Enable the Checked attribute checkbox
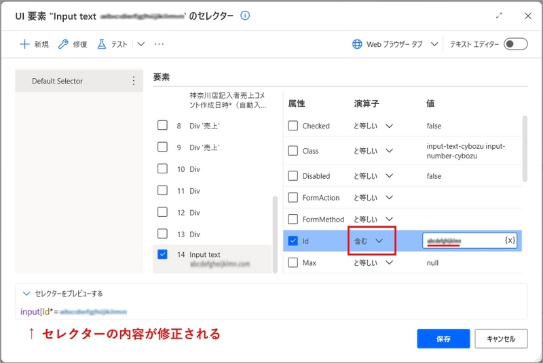The image size is (543, 363). coord(293,126)
